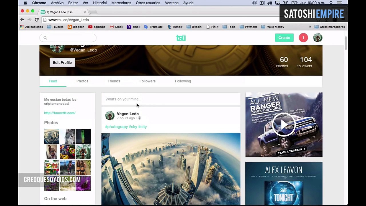366x206 pixels.
Task: Open a new browser tab
Action: tap(93, 12)
